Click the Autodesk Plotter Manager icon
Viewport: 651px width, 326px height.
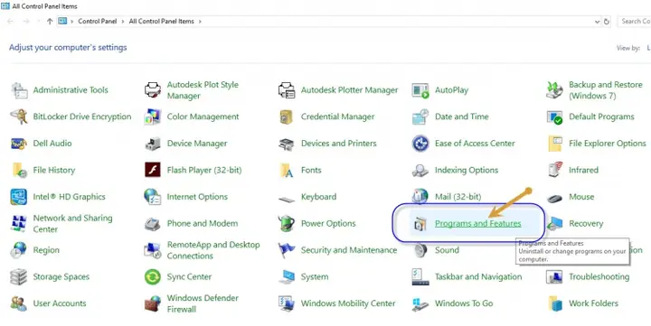287,90
